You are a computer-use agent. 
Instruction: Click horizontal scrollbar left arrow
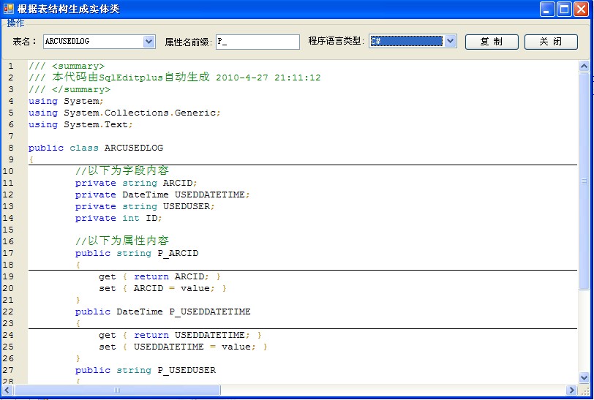7,390
